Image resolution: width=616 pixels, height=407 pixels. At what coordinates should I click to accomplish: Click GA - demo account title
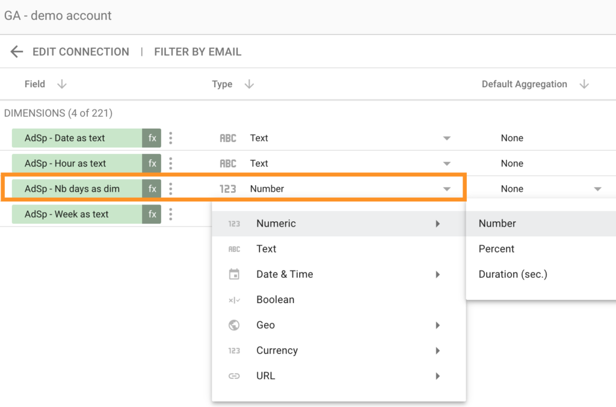tap(58, 16)
